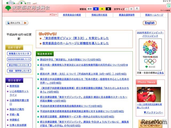The image size is (171, 128).
Task: Open the site map icon at top right
Action: tap(168, 5)
